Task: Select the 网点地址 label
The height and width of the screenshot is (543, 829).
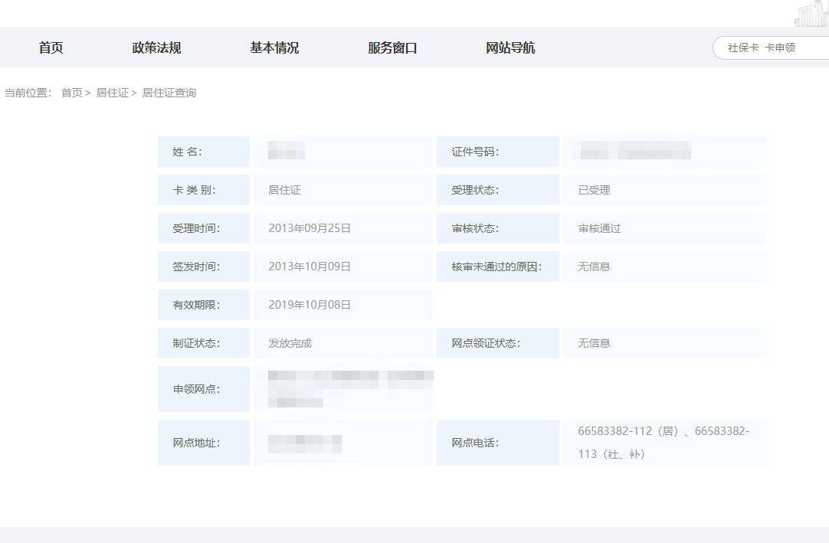Action: click(196, 443)
